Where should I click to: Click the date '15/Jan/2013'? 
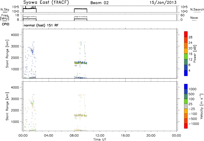[163, 3]
